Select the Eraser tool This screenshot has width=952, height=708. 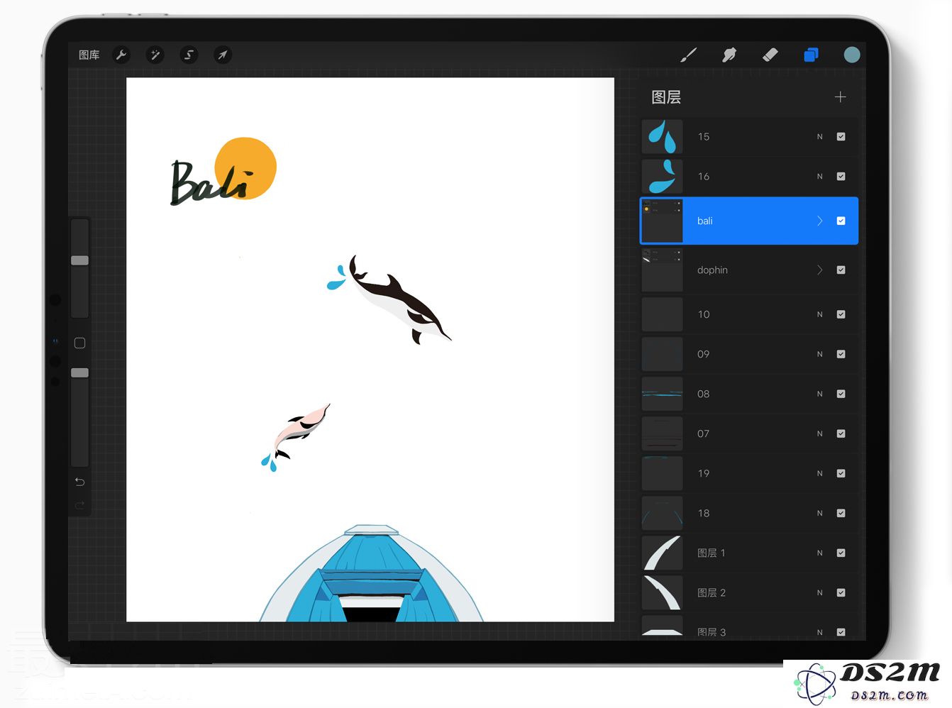770,55
